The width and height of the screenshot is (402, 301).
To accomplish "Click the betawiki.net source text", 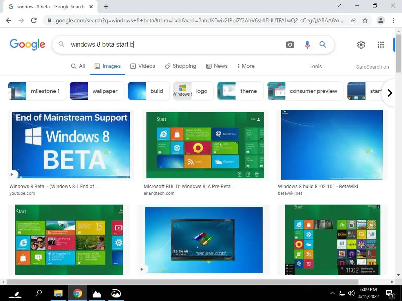I will pos(290,193).
